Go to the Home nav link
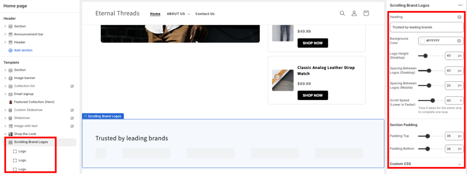This screenshot has height=174, width=467. click(155, 14)
